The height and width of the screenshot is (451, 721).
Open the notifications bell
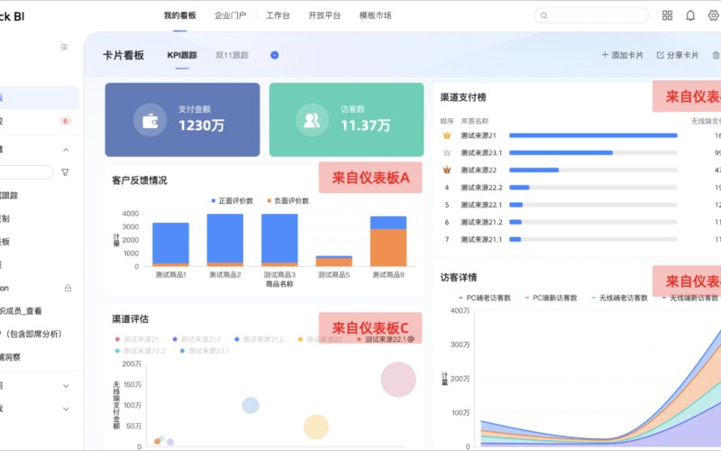[690, 15]
